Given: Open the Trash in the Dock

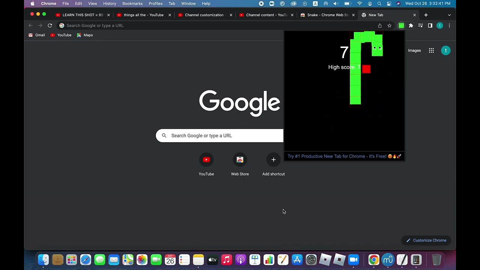Looking at the screenshot, I should click(x=436, y=259).
